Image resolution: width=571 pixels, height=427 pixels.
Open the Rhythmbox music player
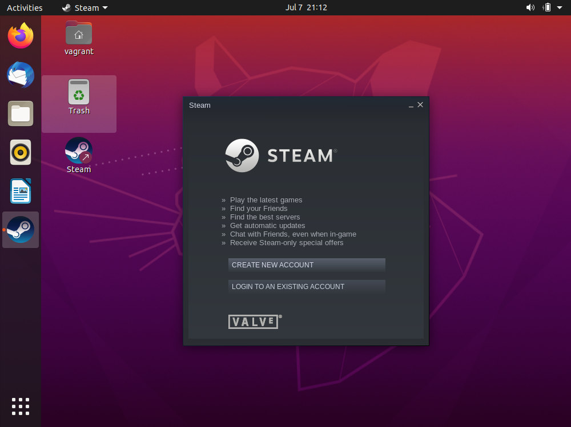point(20,152)
